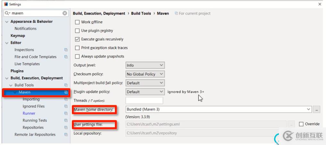Click project-level icon beside File and Code Templates
326x145 pixels.
66,57
